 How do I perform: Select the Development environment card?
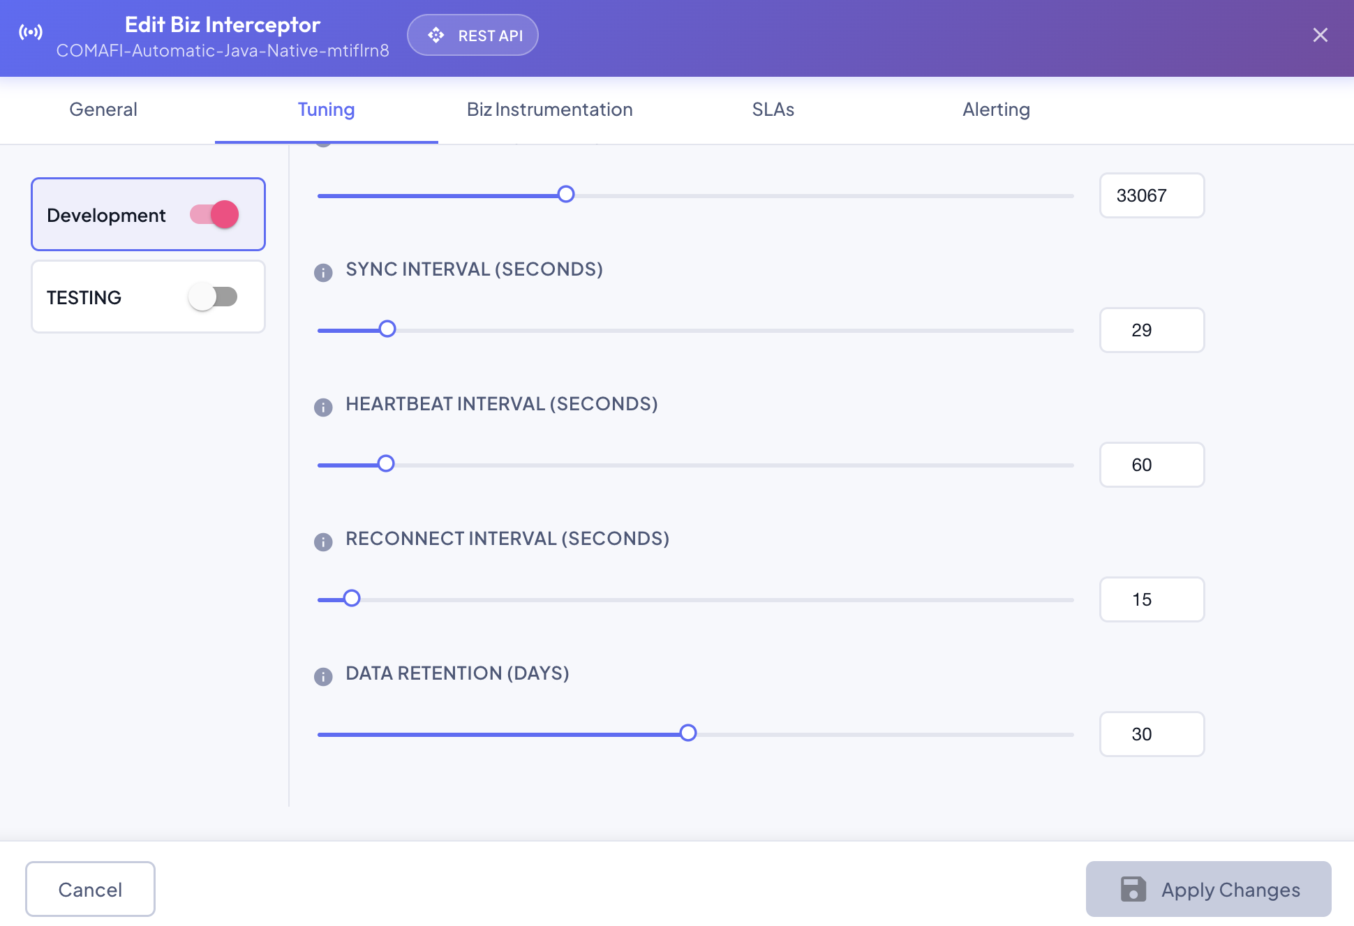(x=148, y=214)
